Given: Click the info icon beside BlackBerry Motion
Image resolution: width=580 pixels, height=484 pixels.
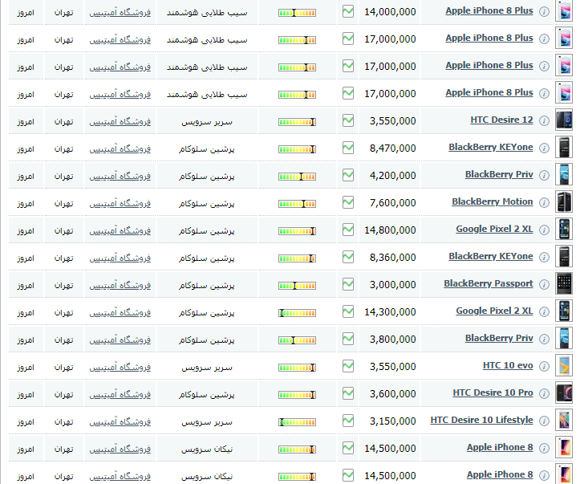Looking at the screenshot, I should point(545,202).
